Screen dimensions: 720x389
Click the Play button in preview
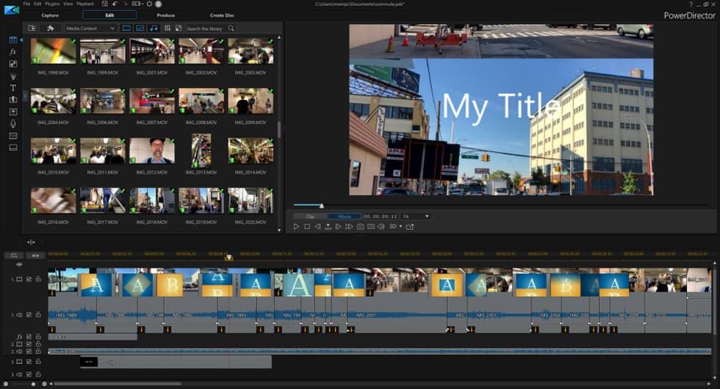click(x=297, y=227)
